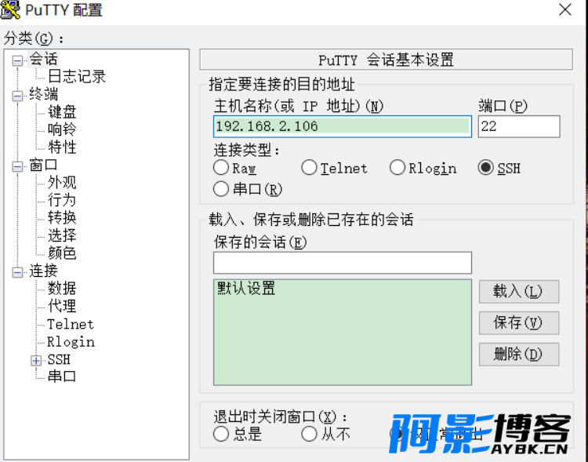Open the 颜色 settings category
The width and height of the screenshot is (588, 462).
pos(62,253)
